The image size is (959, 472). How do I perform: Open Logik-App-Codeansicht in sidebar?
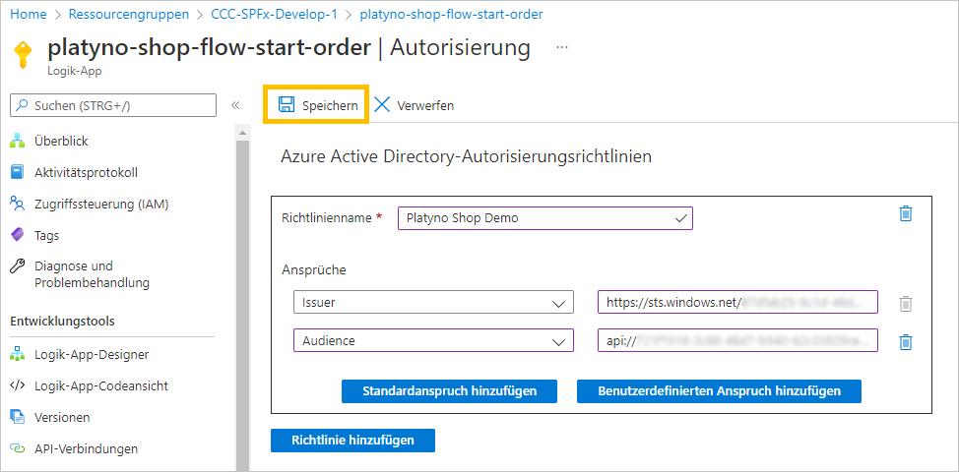(x=101, y=385)
